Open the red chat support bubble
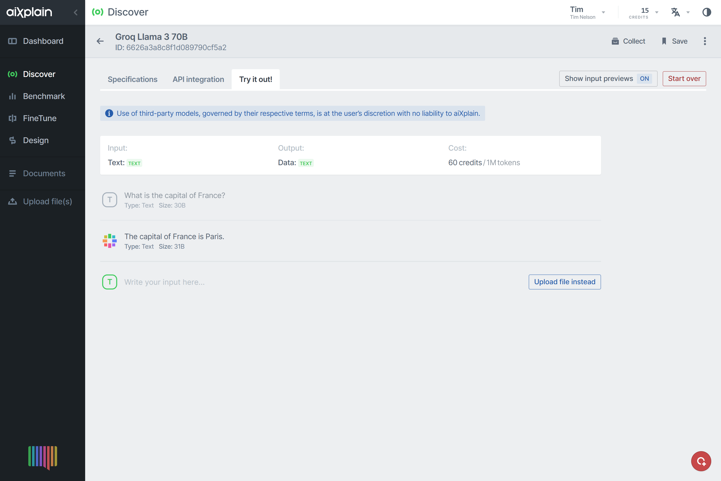The image size is (721, 481). coord(701,461)
